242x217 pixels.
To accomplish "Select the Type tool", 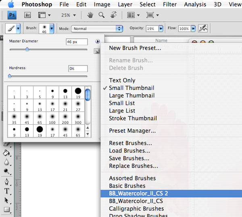I will [x=7, y=191].
